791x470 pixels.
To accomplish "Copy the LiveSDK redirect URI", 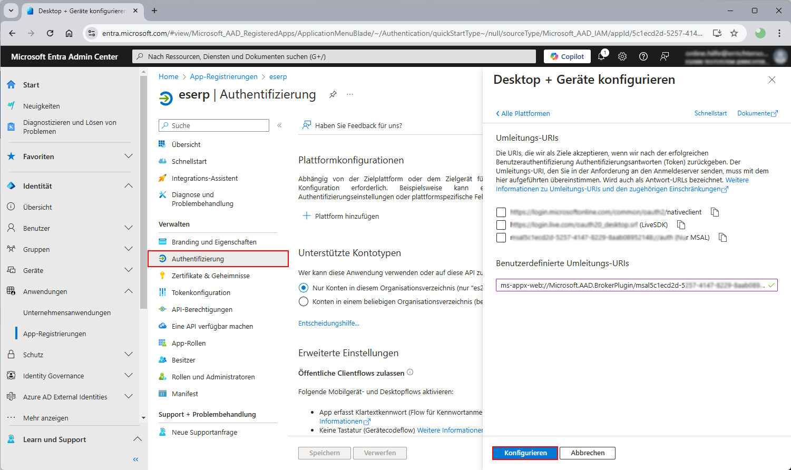I will (681, 225).
